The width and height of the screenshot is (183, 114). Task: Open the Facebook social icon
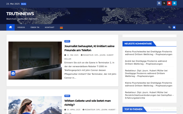[x=159, y=3]
